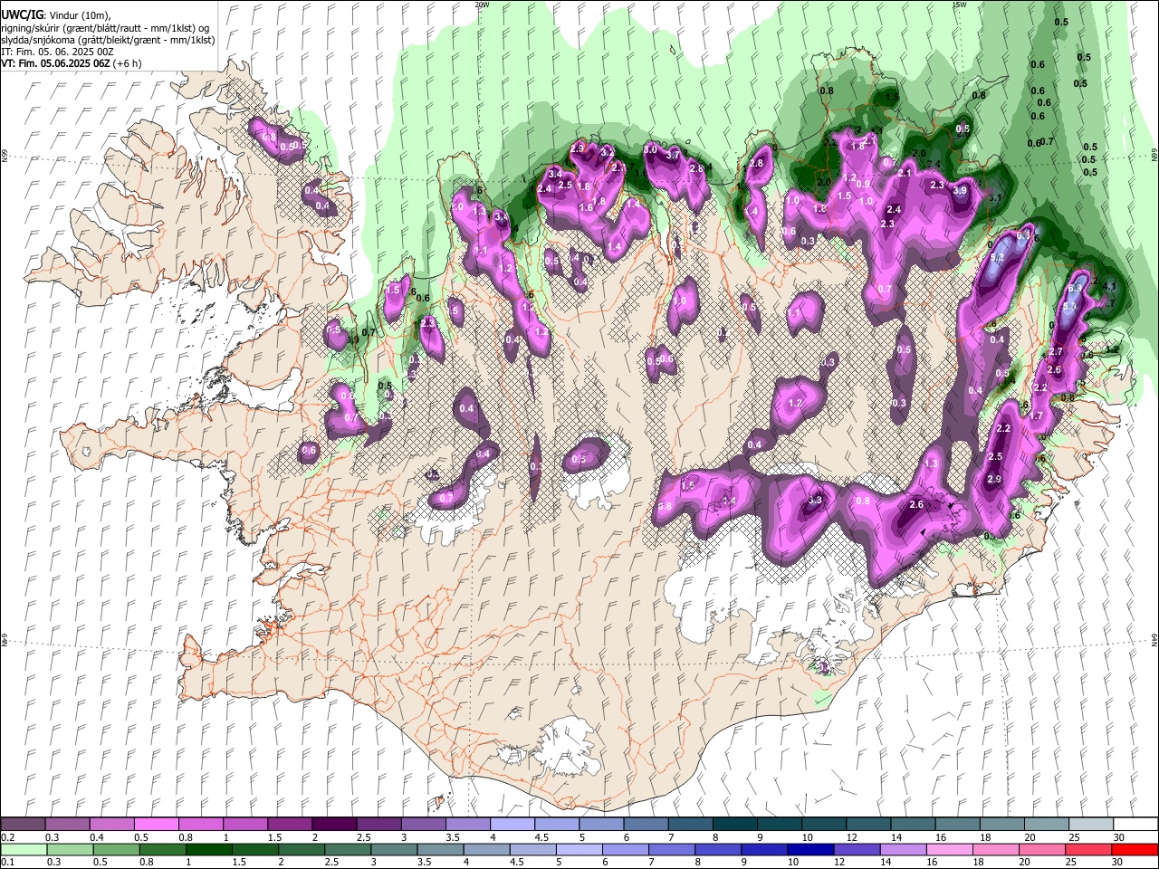Click the '0.1' label on the rain scale

pyautogui.click(x=7, y=862)
